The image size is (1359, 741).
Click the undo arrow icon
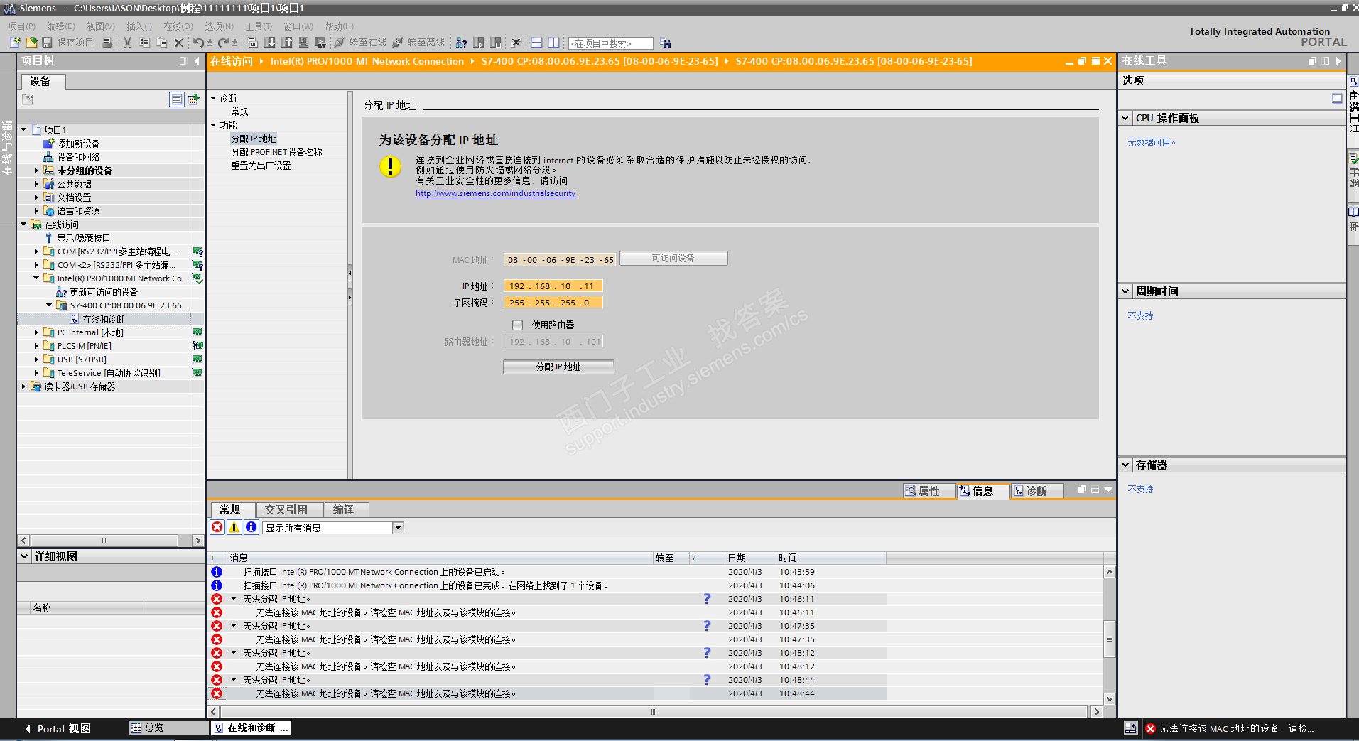(198, 43)
